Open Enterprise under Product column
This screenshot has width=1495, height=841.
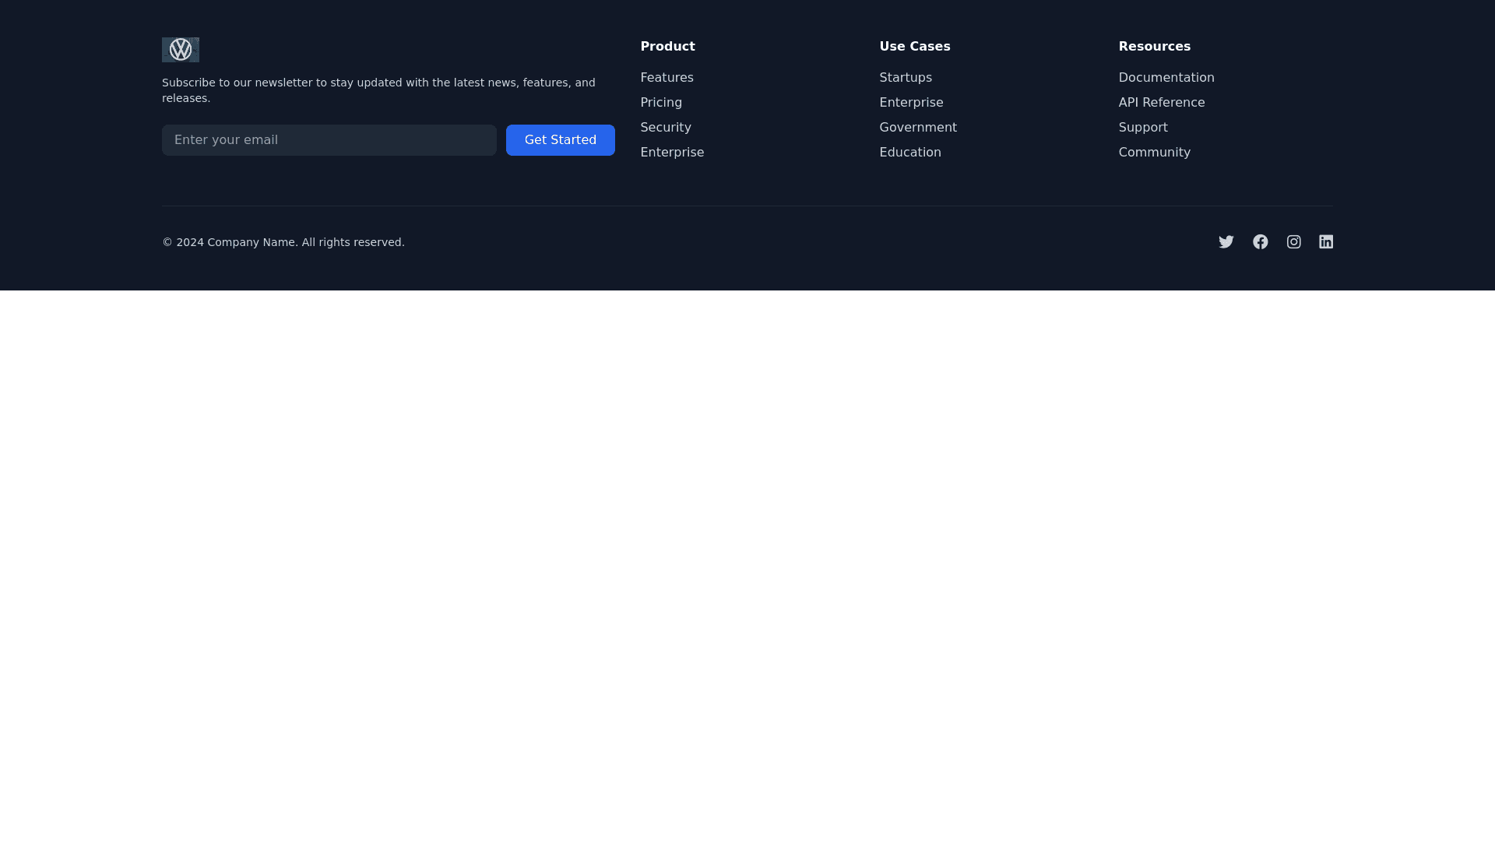pyautogui.click(x=671, y=153)
